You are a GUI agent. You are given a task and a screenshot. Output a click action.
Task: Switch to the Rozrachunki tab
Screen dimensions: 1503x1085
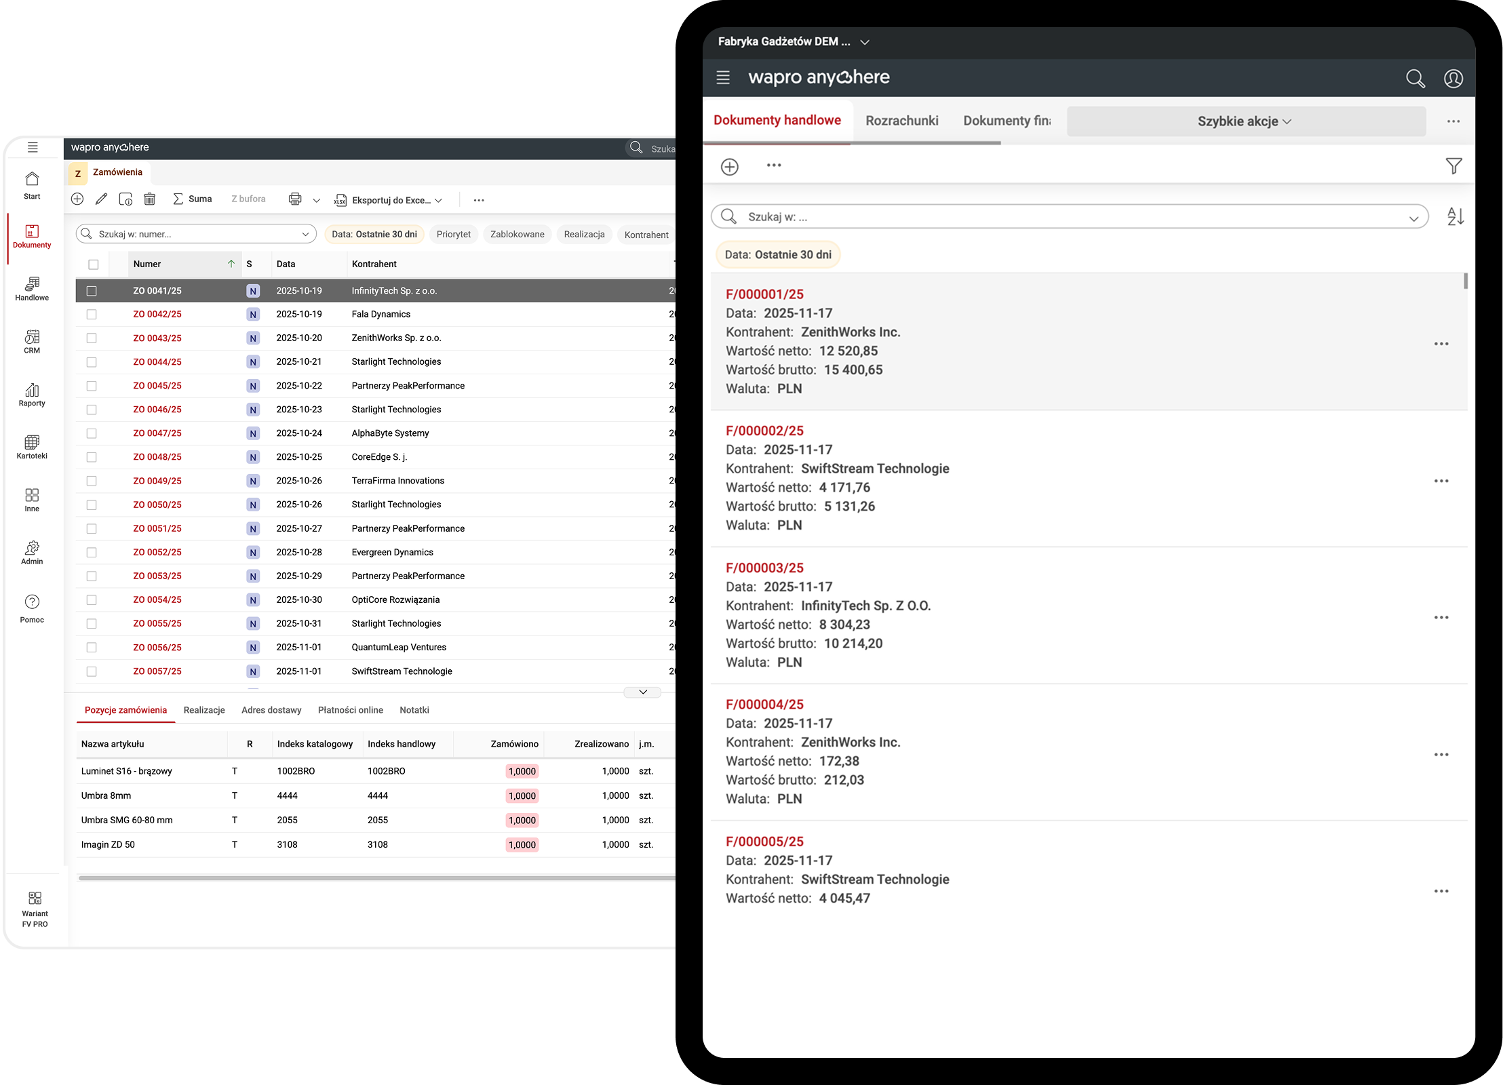tap(901, 121)
